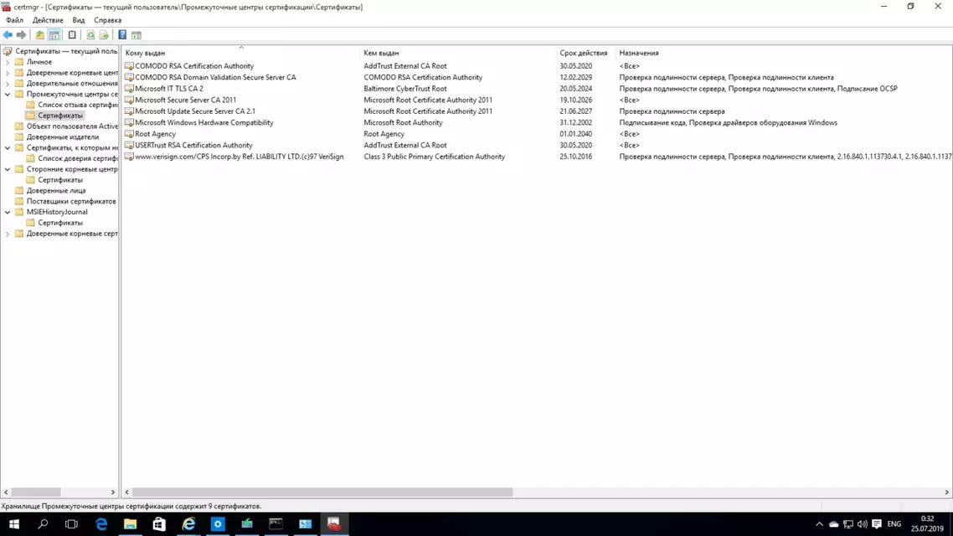
Task: Click the volume speaker tray icon
Action: coord(862,523)
